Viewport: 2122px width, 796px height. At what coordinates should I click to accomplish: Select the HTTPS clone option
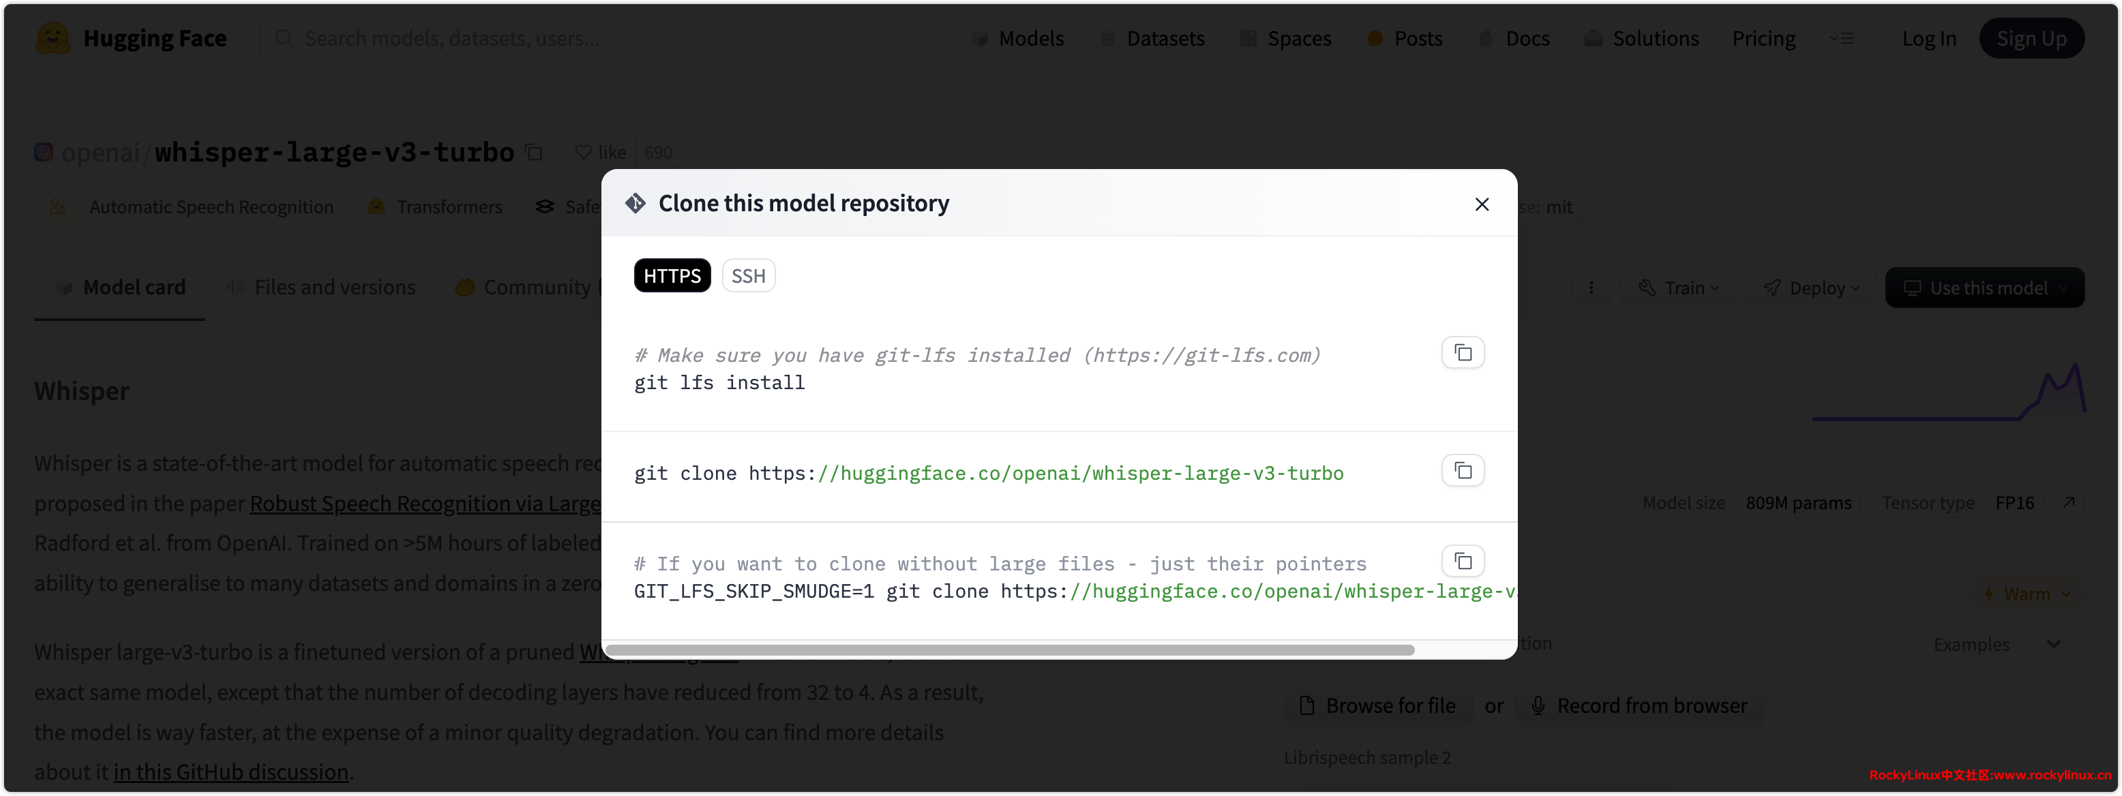click(672, 276)
